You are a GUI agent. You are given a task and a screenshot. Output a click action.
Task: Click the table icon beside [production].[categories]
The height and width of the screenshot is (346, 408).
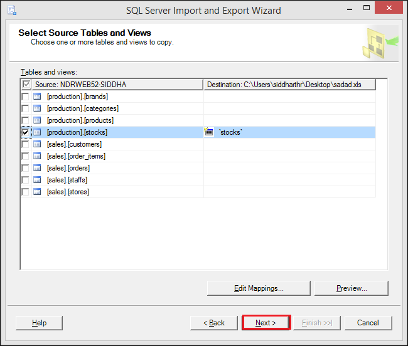click(x=37, y=108)
